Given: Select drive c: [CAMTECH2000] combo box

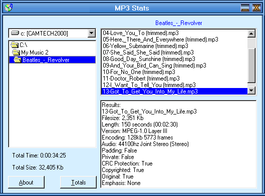Looking at the screenshot, I should pyautogui.click(x=52, y=33).
